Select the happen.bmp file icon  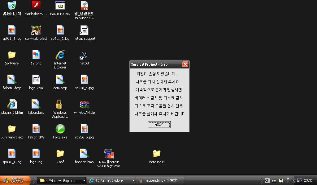coord(84,153)
